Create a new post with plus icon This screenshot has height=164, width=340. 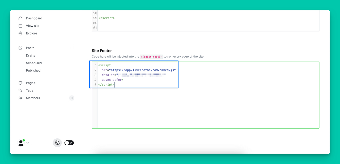[72, 48]
